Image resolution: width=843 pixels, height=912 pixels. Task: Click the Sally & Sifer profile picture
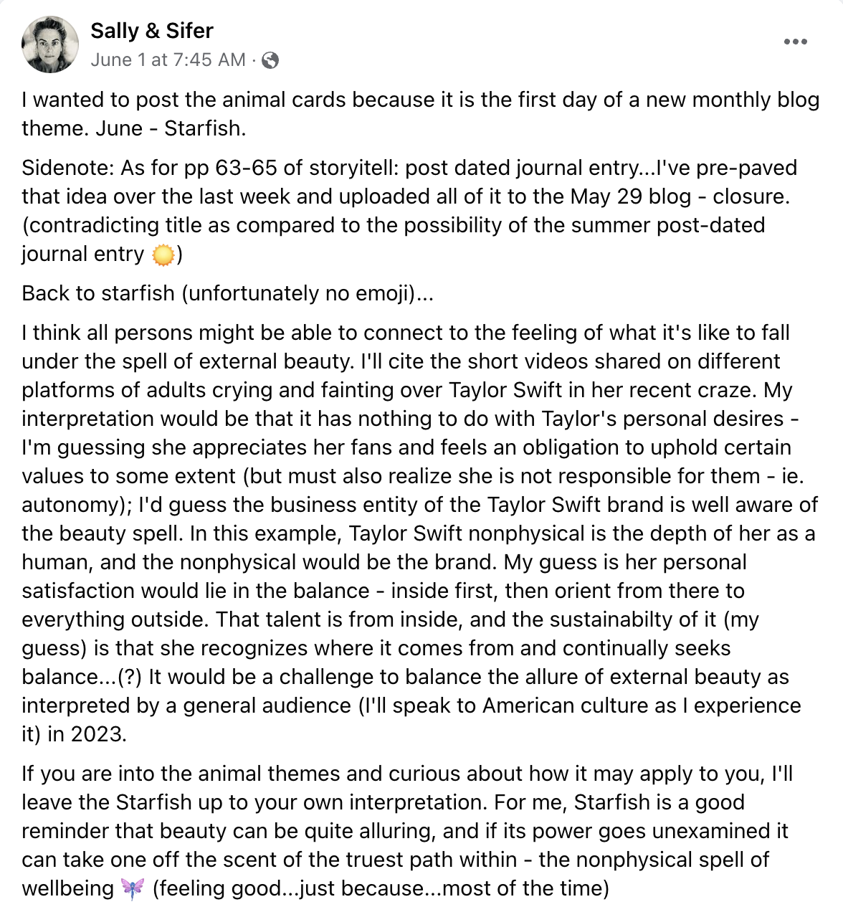(50, 44)
